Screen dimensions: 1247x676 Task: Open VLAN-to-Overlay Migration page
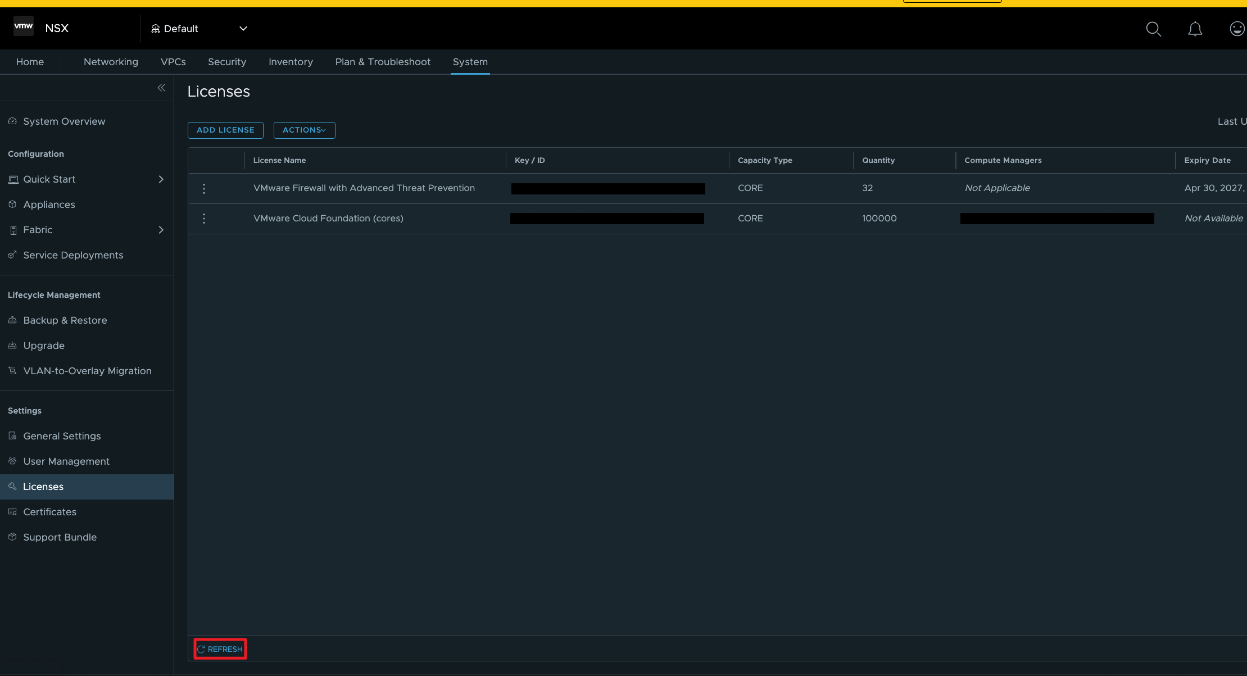pyautogui.click(x=87, y=371)
